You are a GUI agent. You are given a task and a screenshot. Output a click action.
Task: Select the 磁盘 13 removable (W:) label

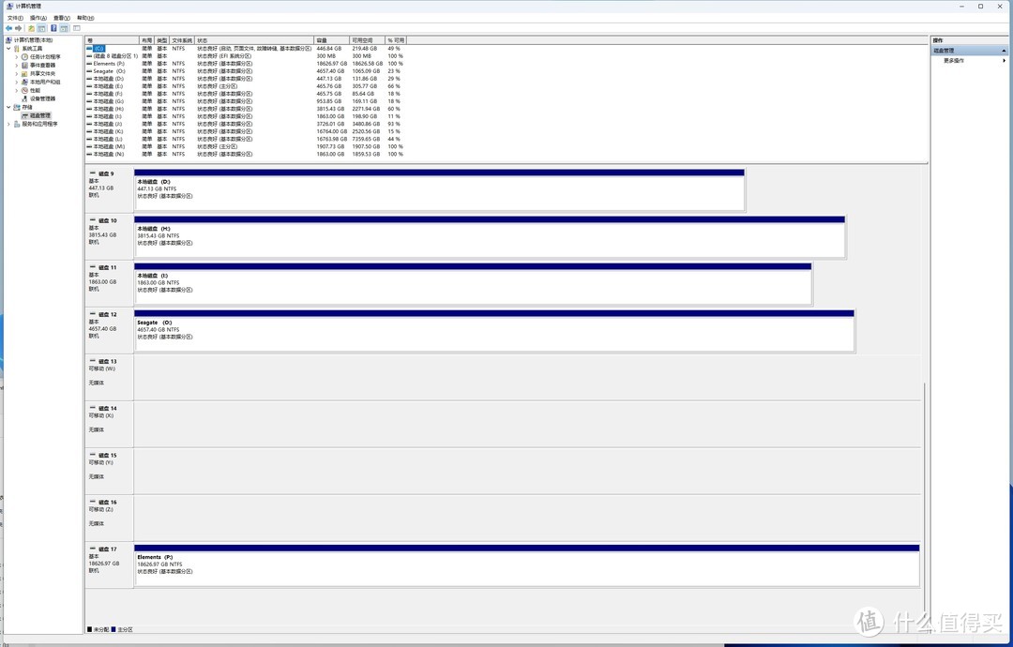click(109, 377)
